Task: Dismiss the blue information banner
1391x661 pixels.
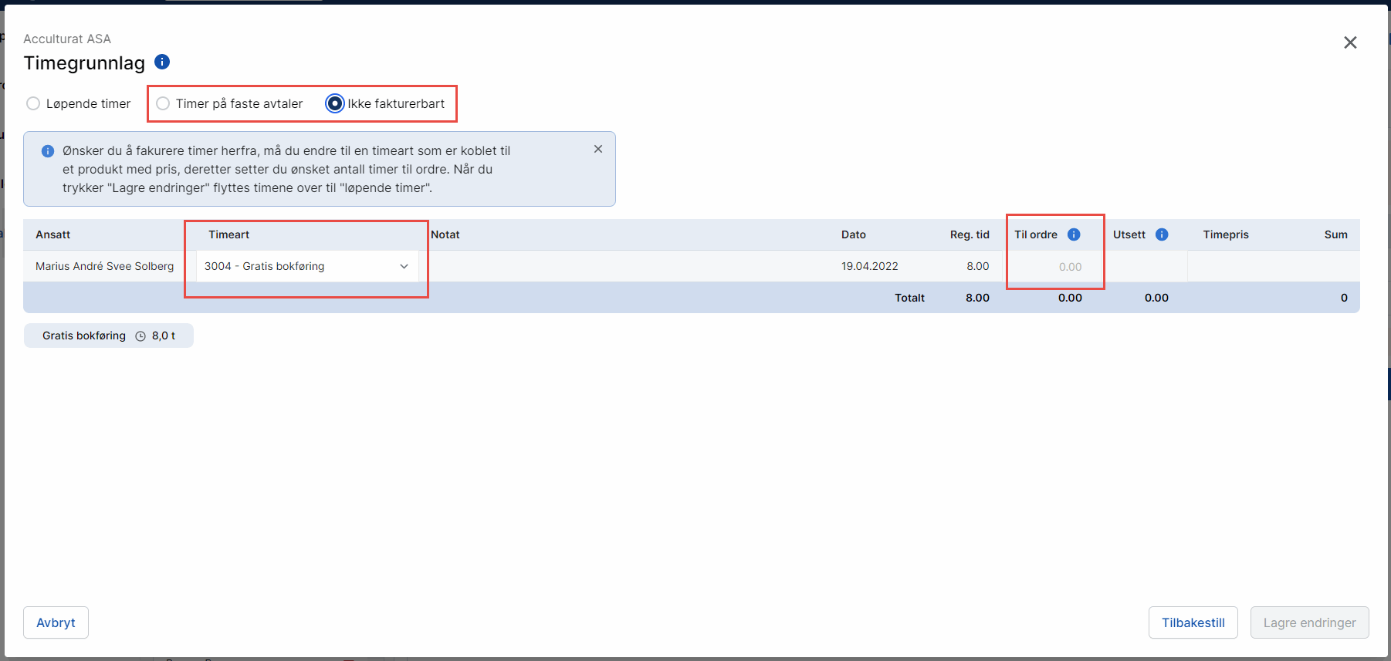Action: [x=598, y=149]
